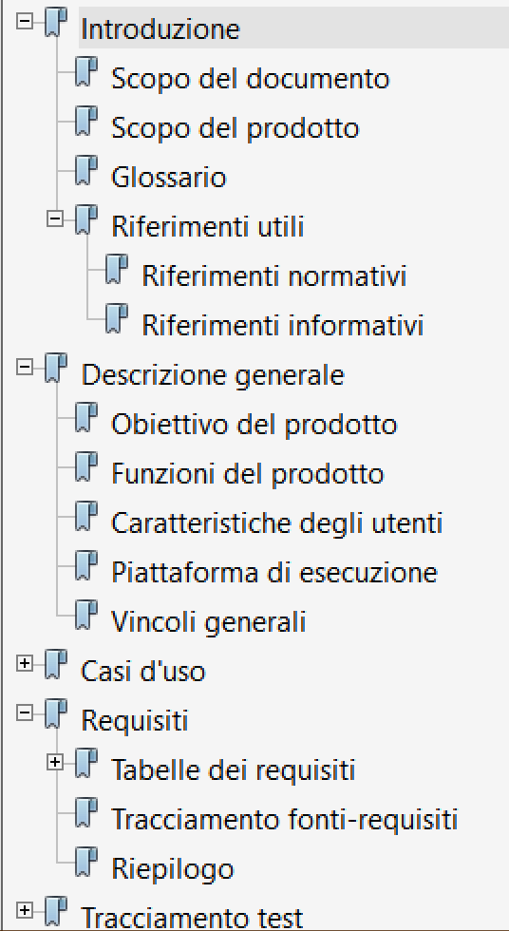This screenshot has height=931, width=509.
Task: Select the bookmark icon for Casi d'uso
Action: coord(56,664)
